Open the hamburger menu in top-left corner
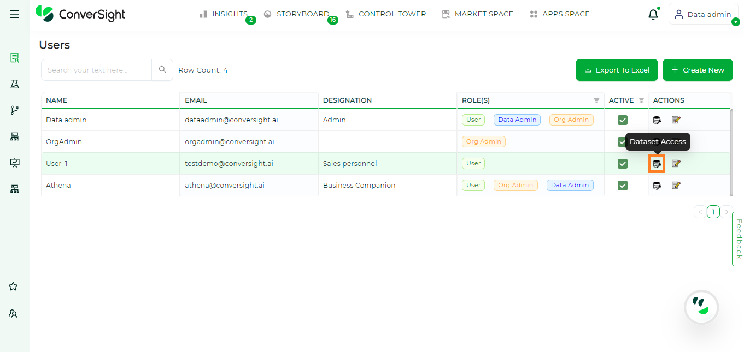The image size is (744, 352). point(15,14)
